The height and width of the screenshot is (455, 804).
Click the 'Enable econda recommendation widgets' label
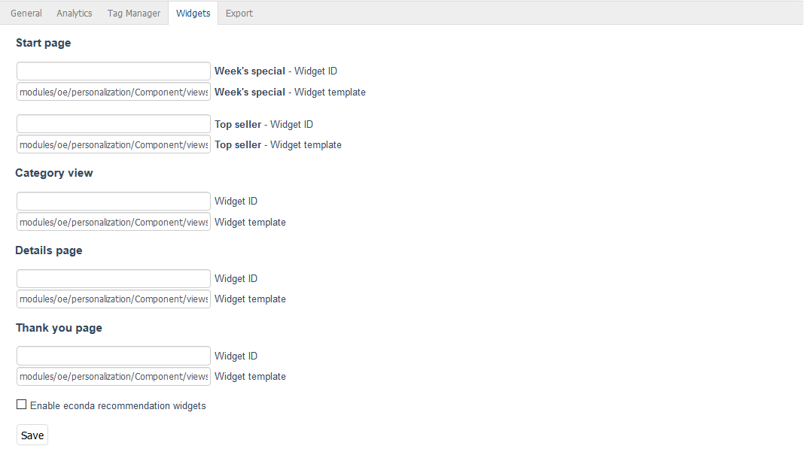[x=118, y=406]
